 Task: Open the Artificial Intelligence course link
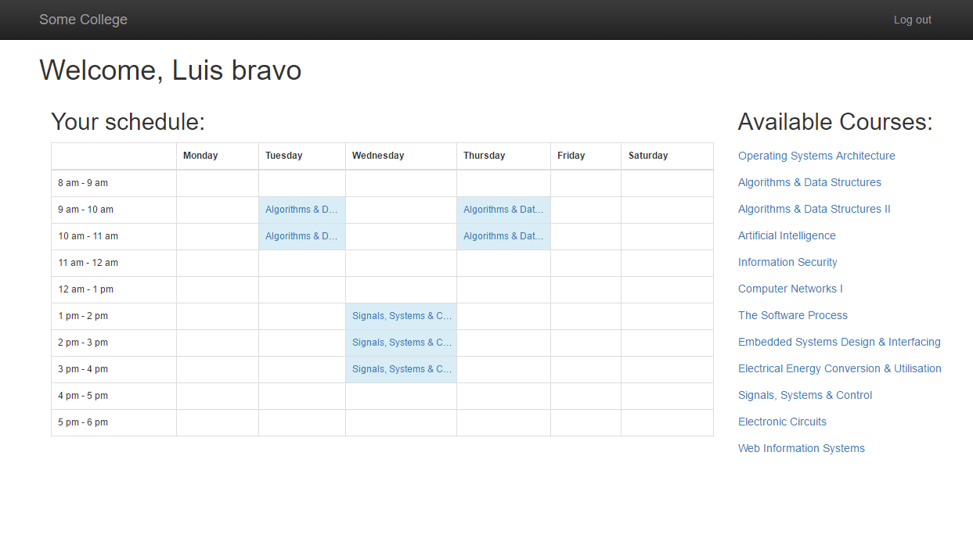(x=787, y=235)
